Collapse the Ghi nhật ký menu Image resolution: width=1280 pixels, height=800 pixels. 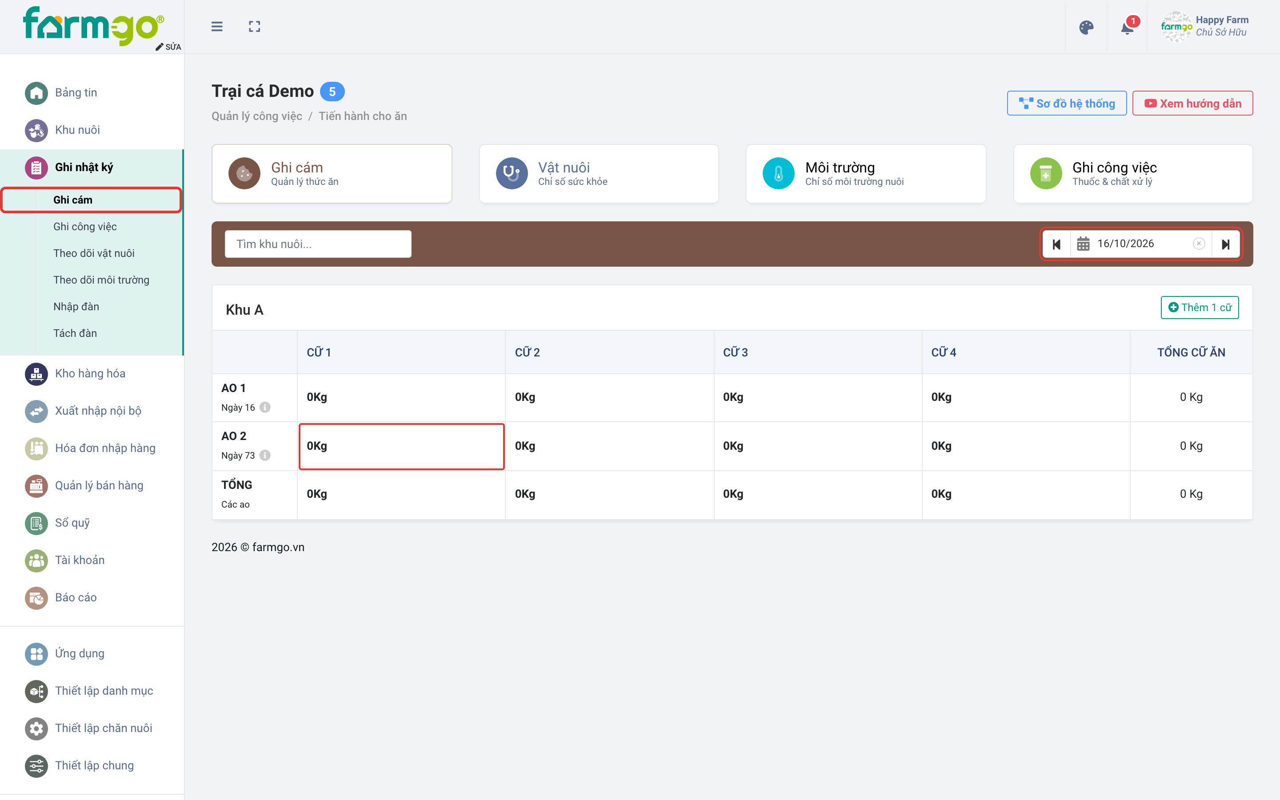click(92, 167)
